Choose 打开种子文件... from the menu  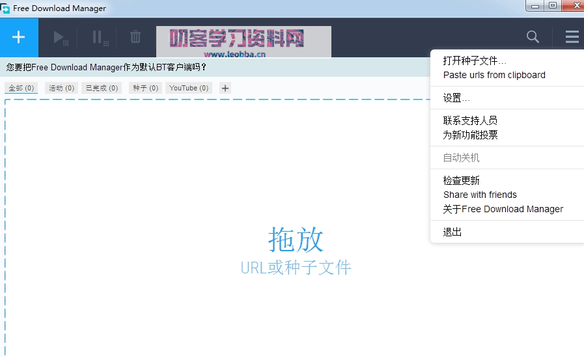[x=475, y=61]
